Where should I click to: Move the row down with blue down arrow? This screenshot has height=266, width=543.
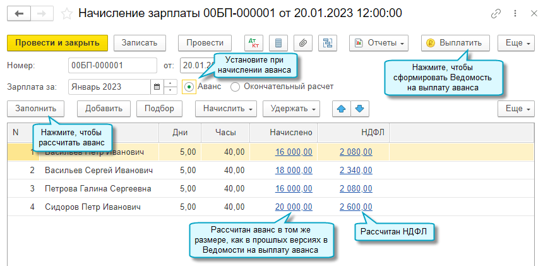pos(359,109)
